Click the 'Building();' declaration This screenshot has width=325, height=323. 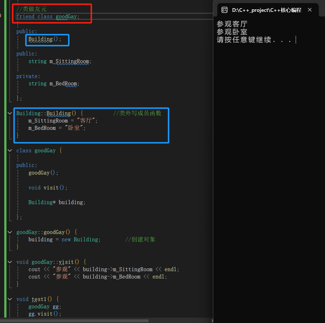pyautogui.click(x=45, y=39)
